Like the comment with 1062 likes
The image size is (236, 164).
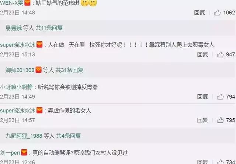tap(217, 13)
